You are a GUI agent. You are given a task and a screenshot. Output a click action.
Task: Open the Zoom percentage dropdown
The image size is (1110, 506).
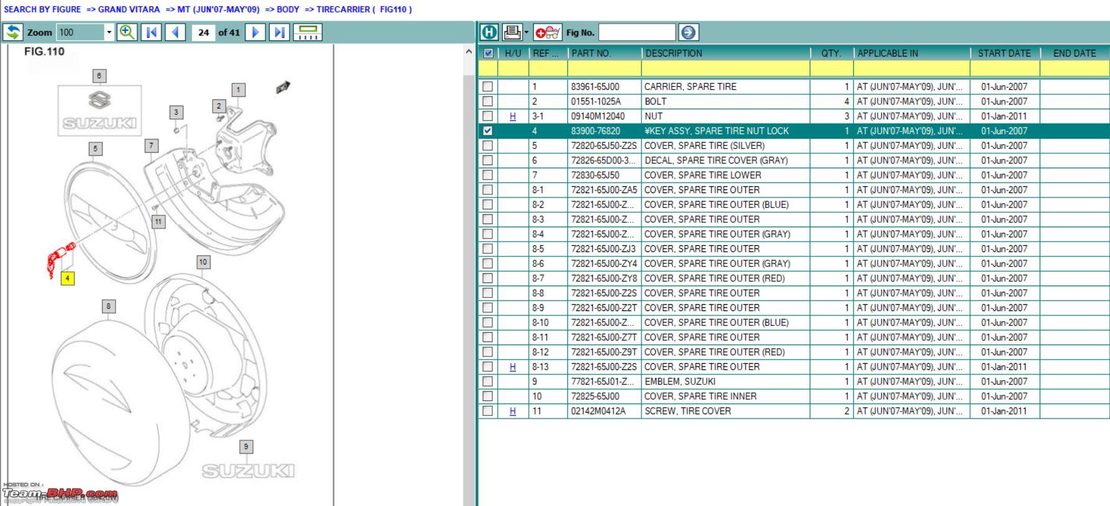109,32
